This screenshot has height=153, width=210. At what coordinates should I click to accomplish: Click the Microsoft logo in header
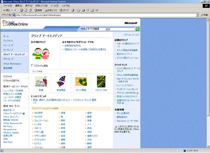click(x=131, y=23)
